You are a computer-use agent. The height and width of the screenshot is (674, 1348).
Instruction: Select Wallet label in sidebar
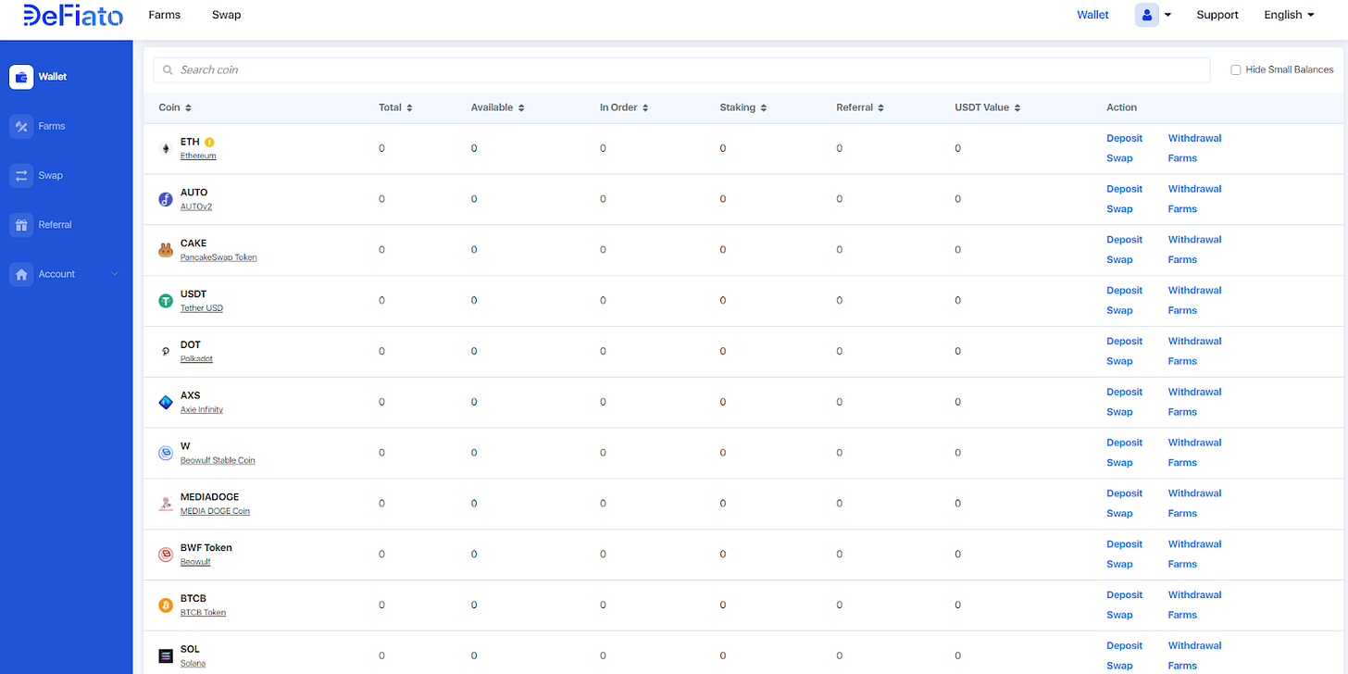[x=53, y=77]
